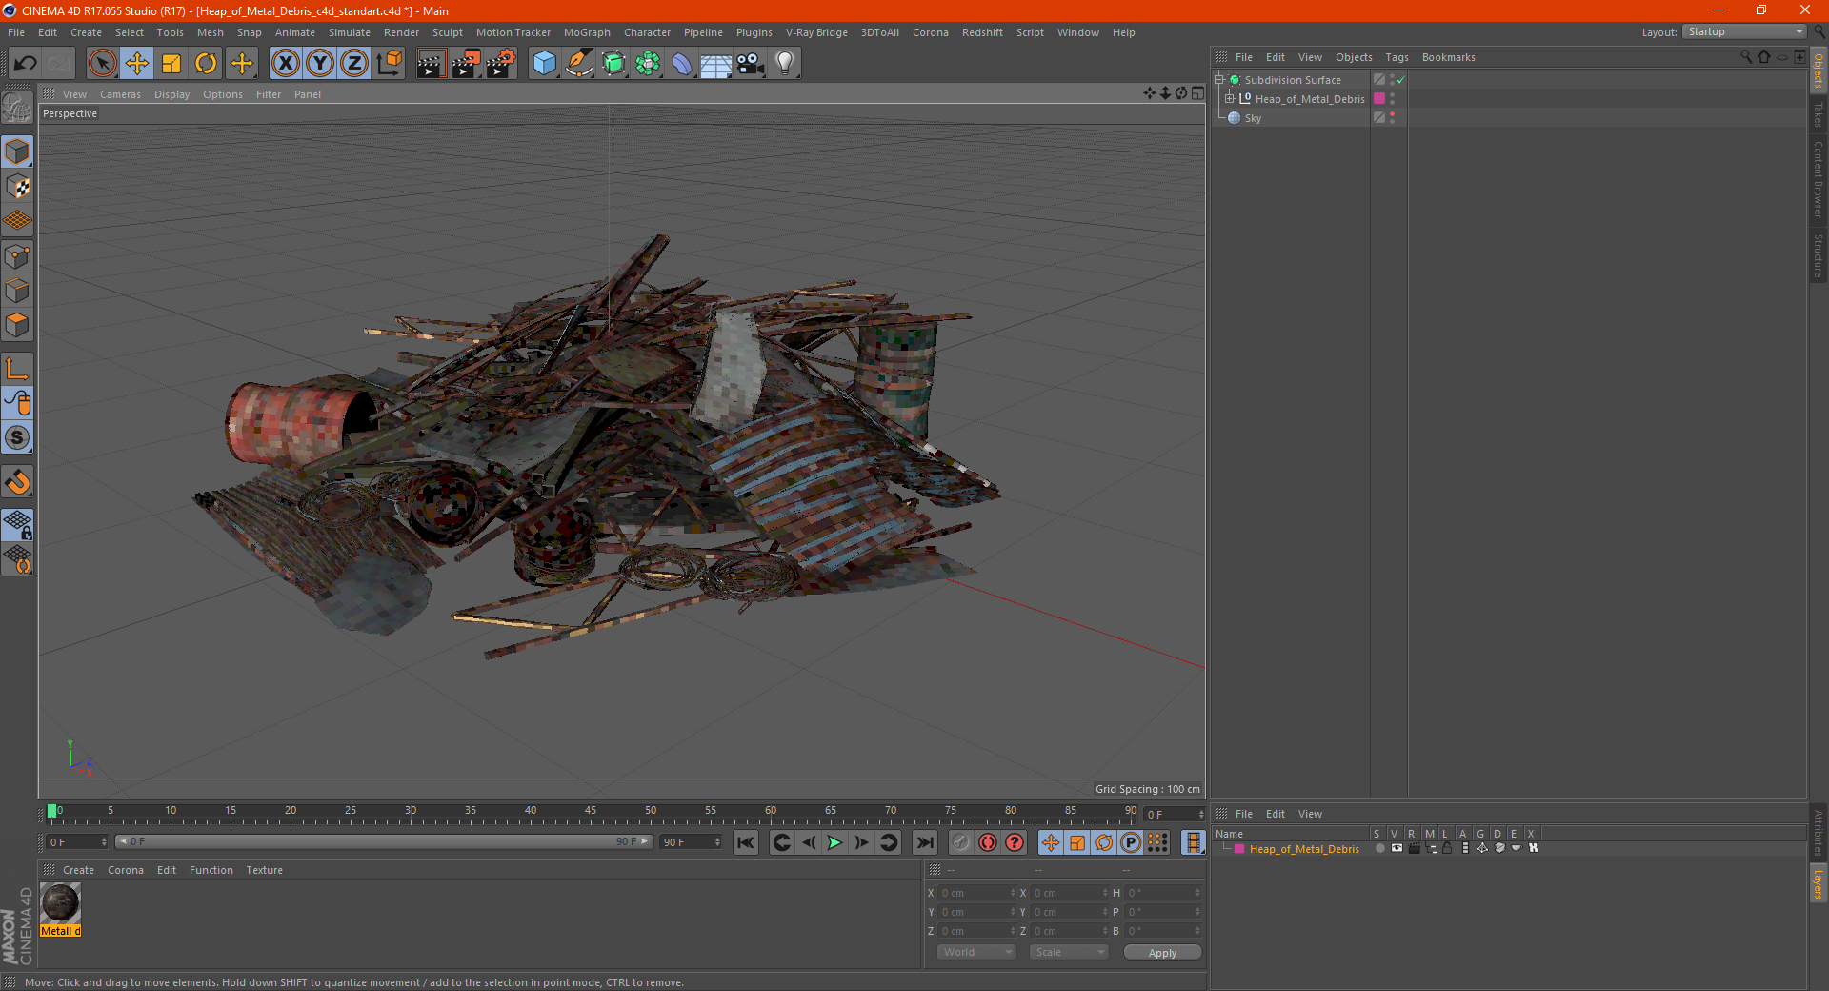Open the spline Pen tool
1829x991 pixels.
click(x=579, y=64)
